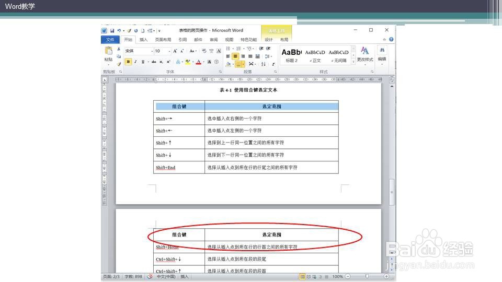Viewport: 502px width, 282px height.
Task: Click the Save icon in quick access toolbar
Action: pyautogui.click(x=112, y=31)
